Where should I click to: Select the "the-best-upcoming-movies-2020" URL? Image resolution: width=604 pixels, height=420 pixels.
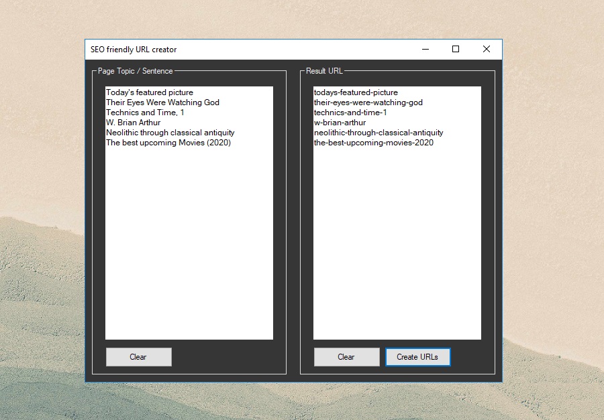point(373,142)
